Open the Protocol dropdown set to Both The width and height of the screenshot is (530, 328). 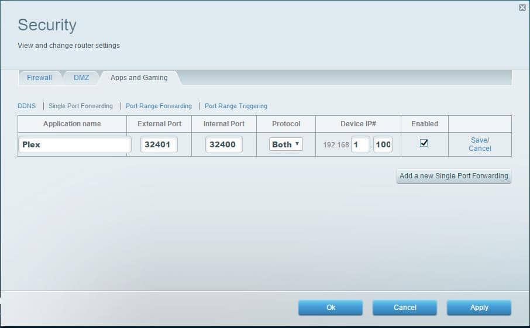click(x=286, y=144)
